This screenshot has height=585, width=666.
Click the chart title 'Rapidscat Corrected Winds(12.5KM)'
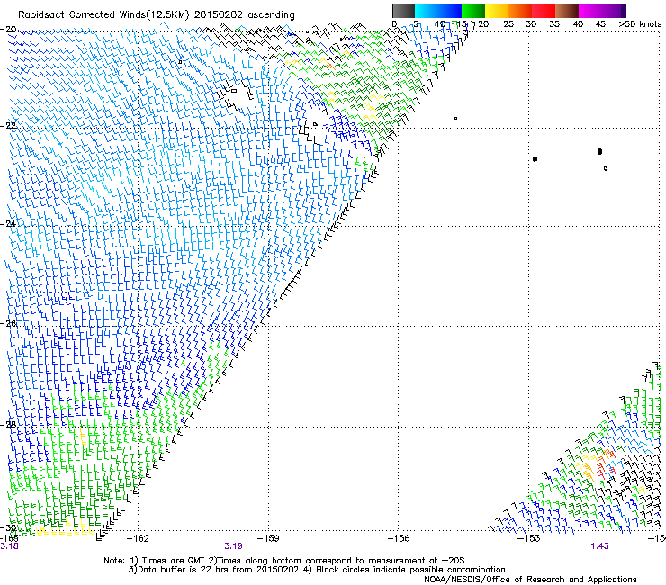click(x=103, y=15)
